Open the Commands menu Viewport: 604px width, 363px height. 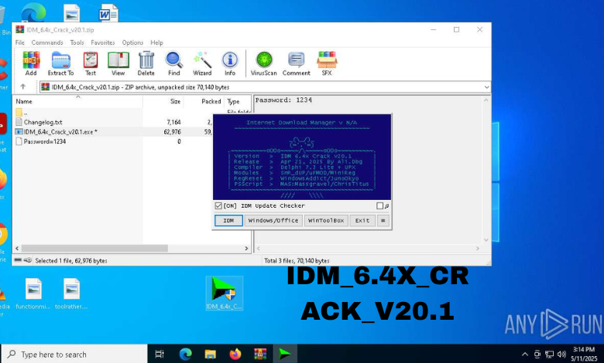pos(47,42)
